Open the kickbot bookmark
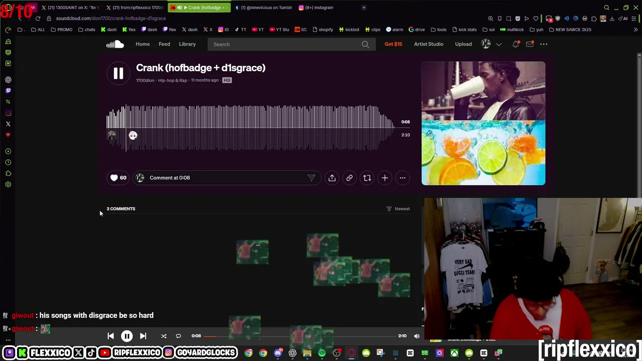The height and width of the screenshot is (361, 642). tap(349, 30)
